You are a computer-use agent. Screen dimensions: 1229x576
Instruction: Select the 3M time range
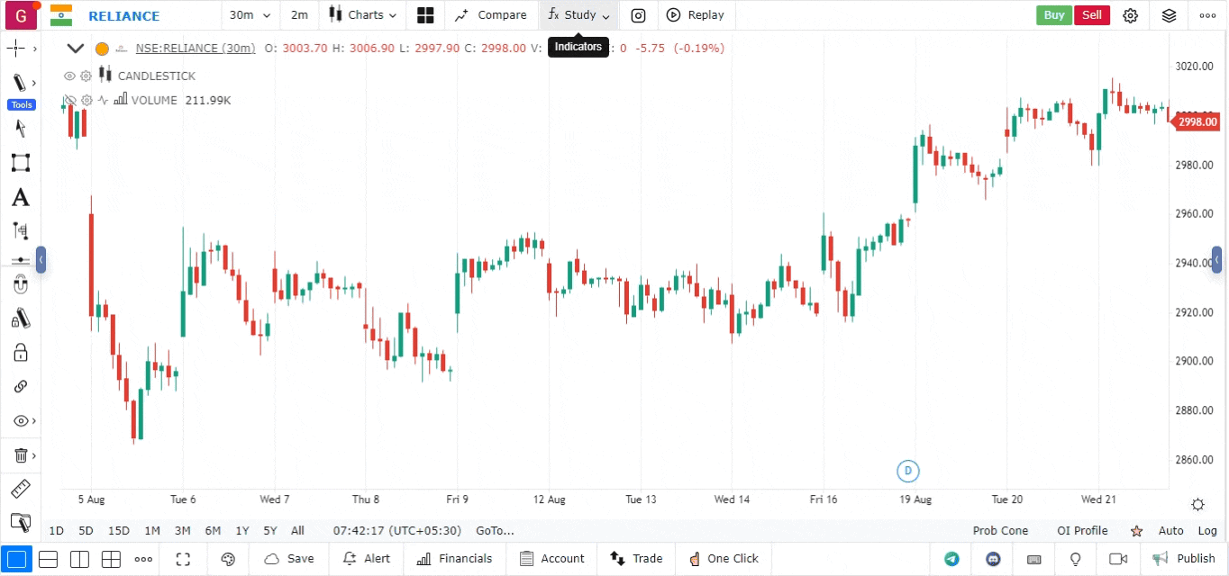[182, 531]
